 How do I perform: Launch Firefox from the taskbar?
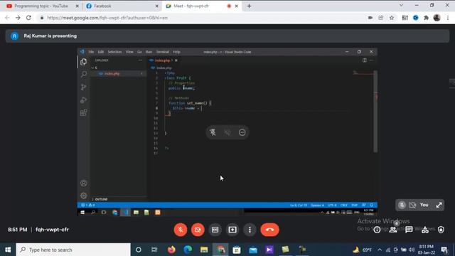tap(171, 250)
